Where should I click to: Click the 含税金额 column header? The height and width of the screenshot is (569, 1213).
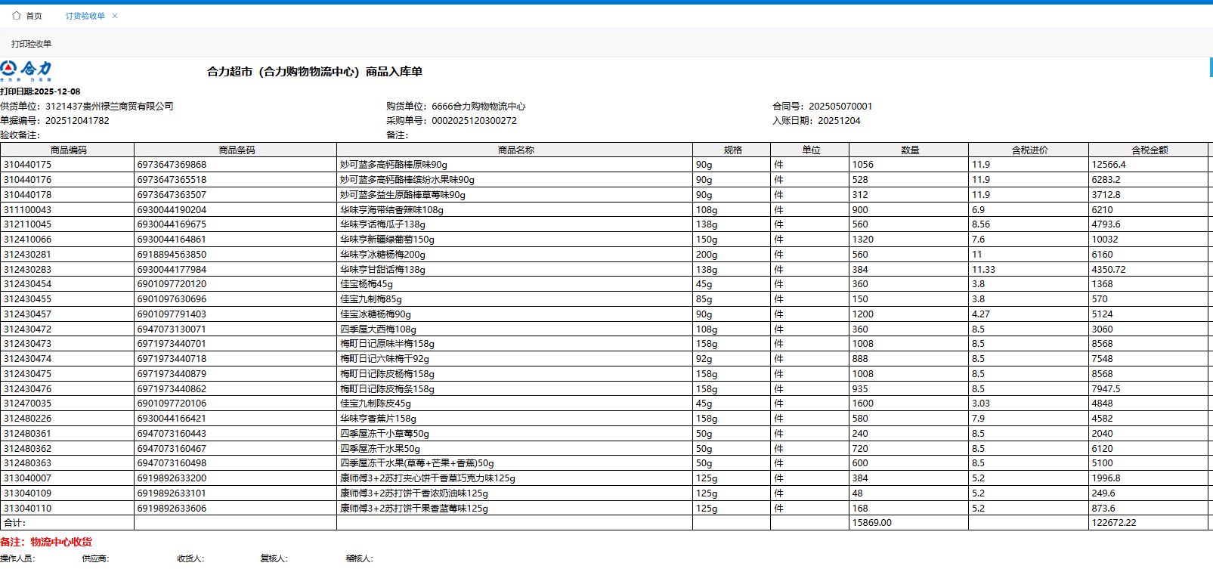coord(1149,150)
